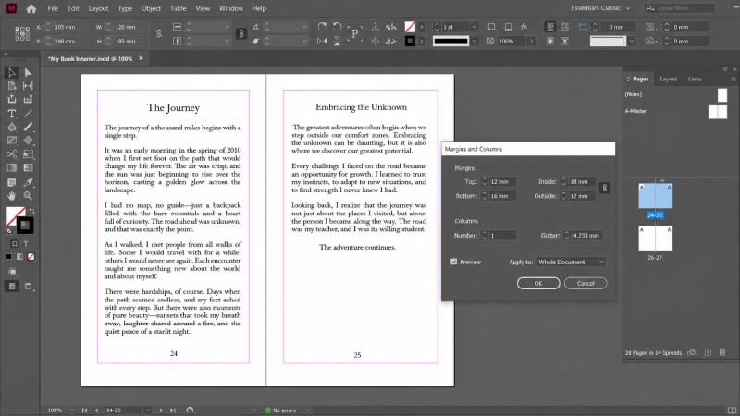Select the Hand tool

pos(12,196)
